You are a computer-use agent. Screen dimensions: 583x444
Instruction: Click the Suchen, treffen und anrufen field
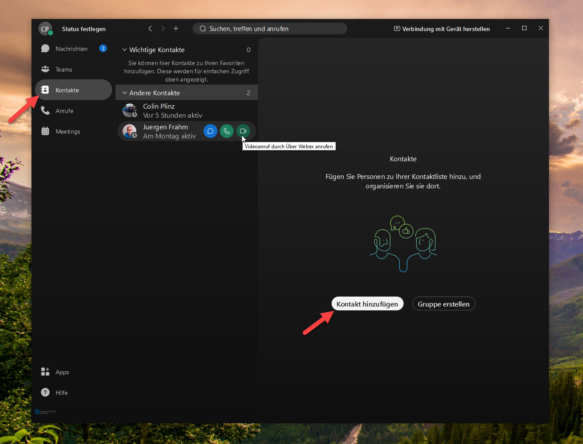(x=270, y=29)
